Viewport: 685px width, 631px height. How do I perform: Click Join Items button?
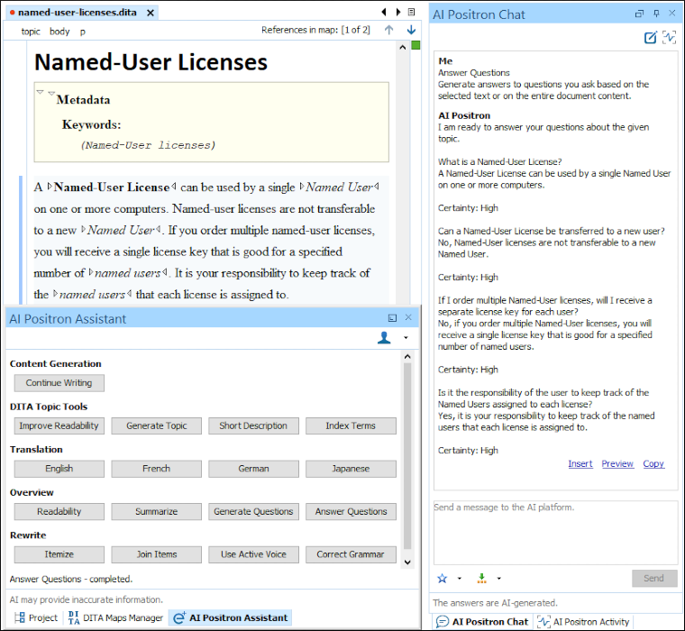(x=157, y=554)
